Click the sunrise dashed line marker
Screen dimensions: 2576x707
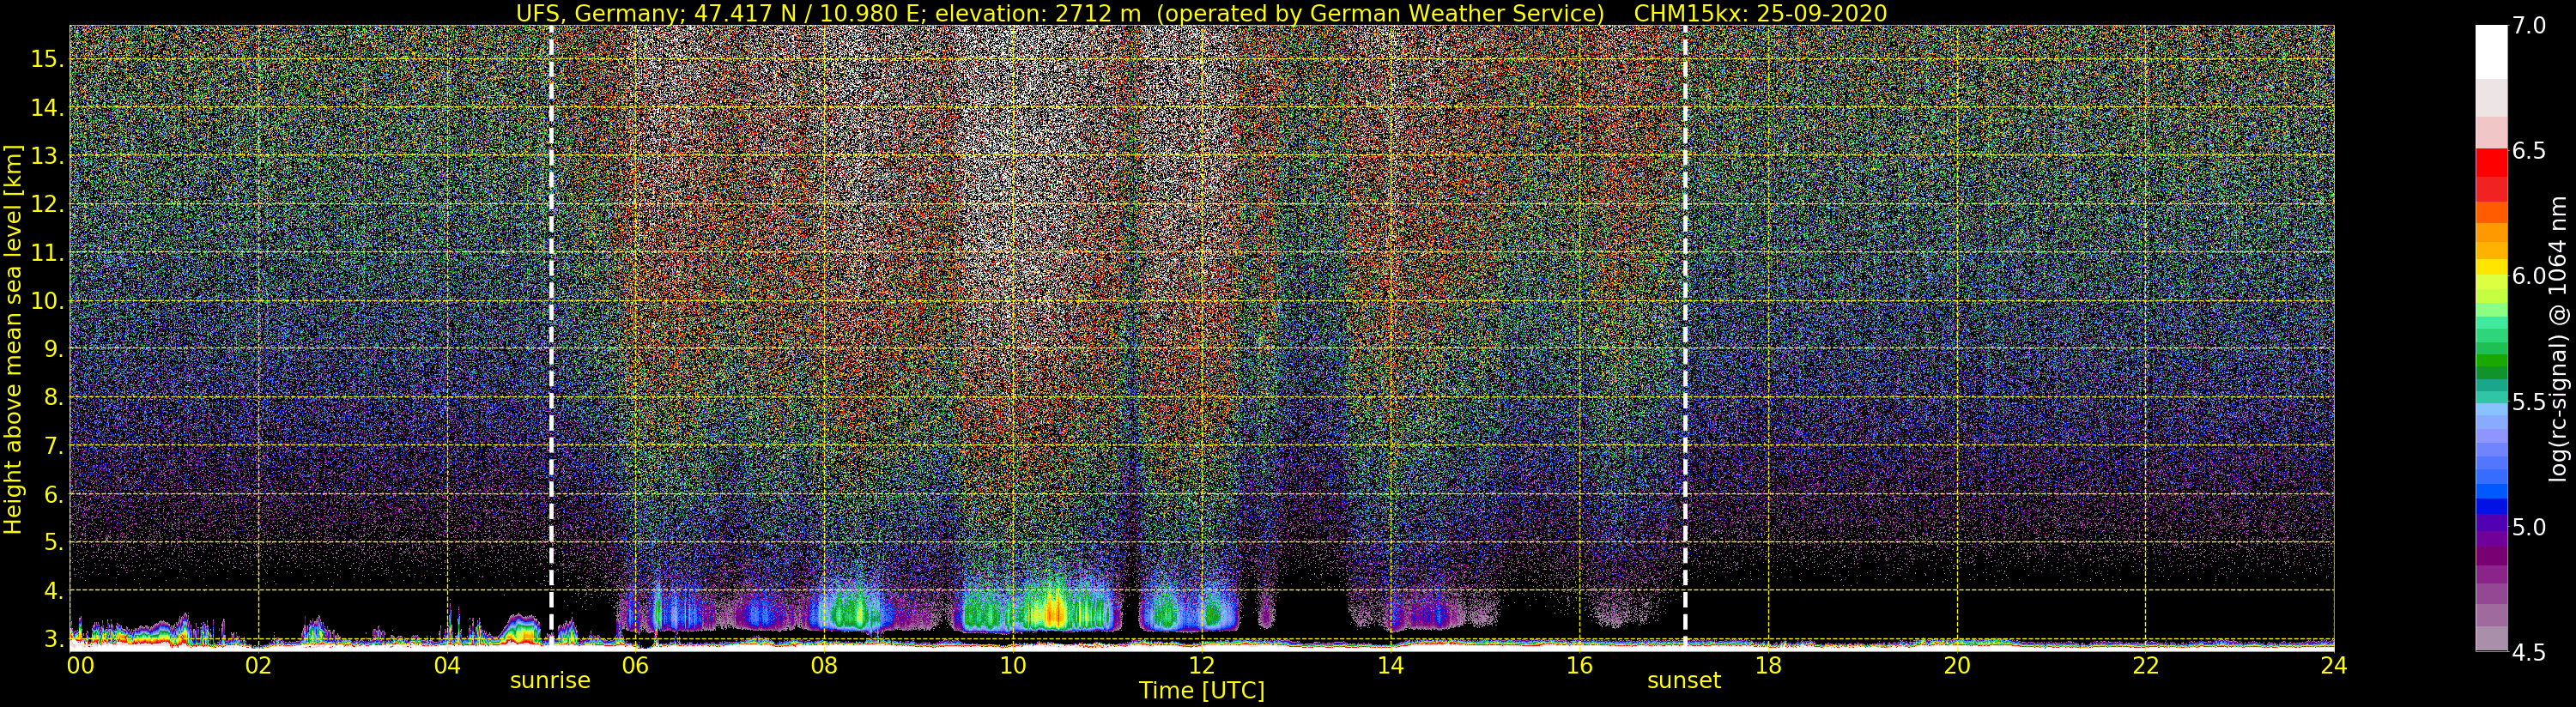point(551,336)
